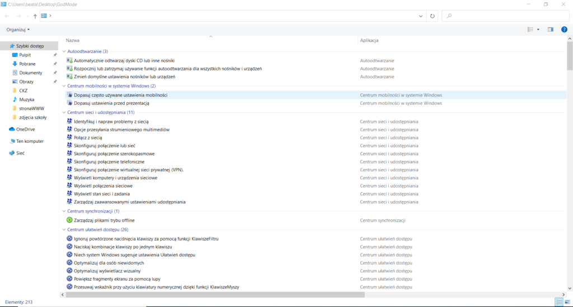
Task: Click the Pulpit desktop icon in sidebar
Action: [x=15, y=55]
